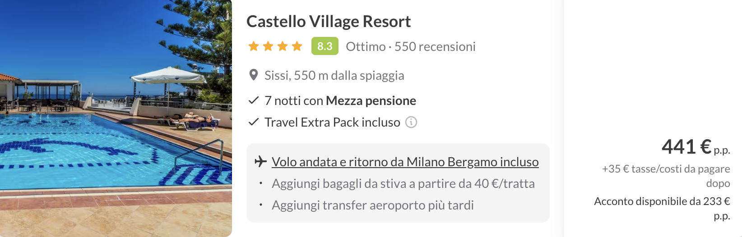
Task: Click Aggiungi transfer aeroporto più tardi option
Action: click(372, 205)
